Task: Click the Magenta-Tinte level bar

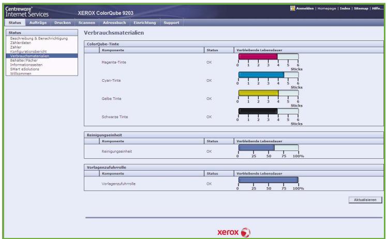Action: pos(269,57)
